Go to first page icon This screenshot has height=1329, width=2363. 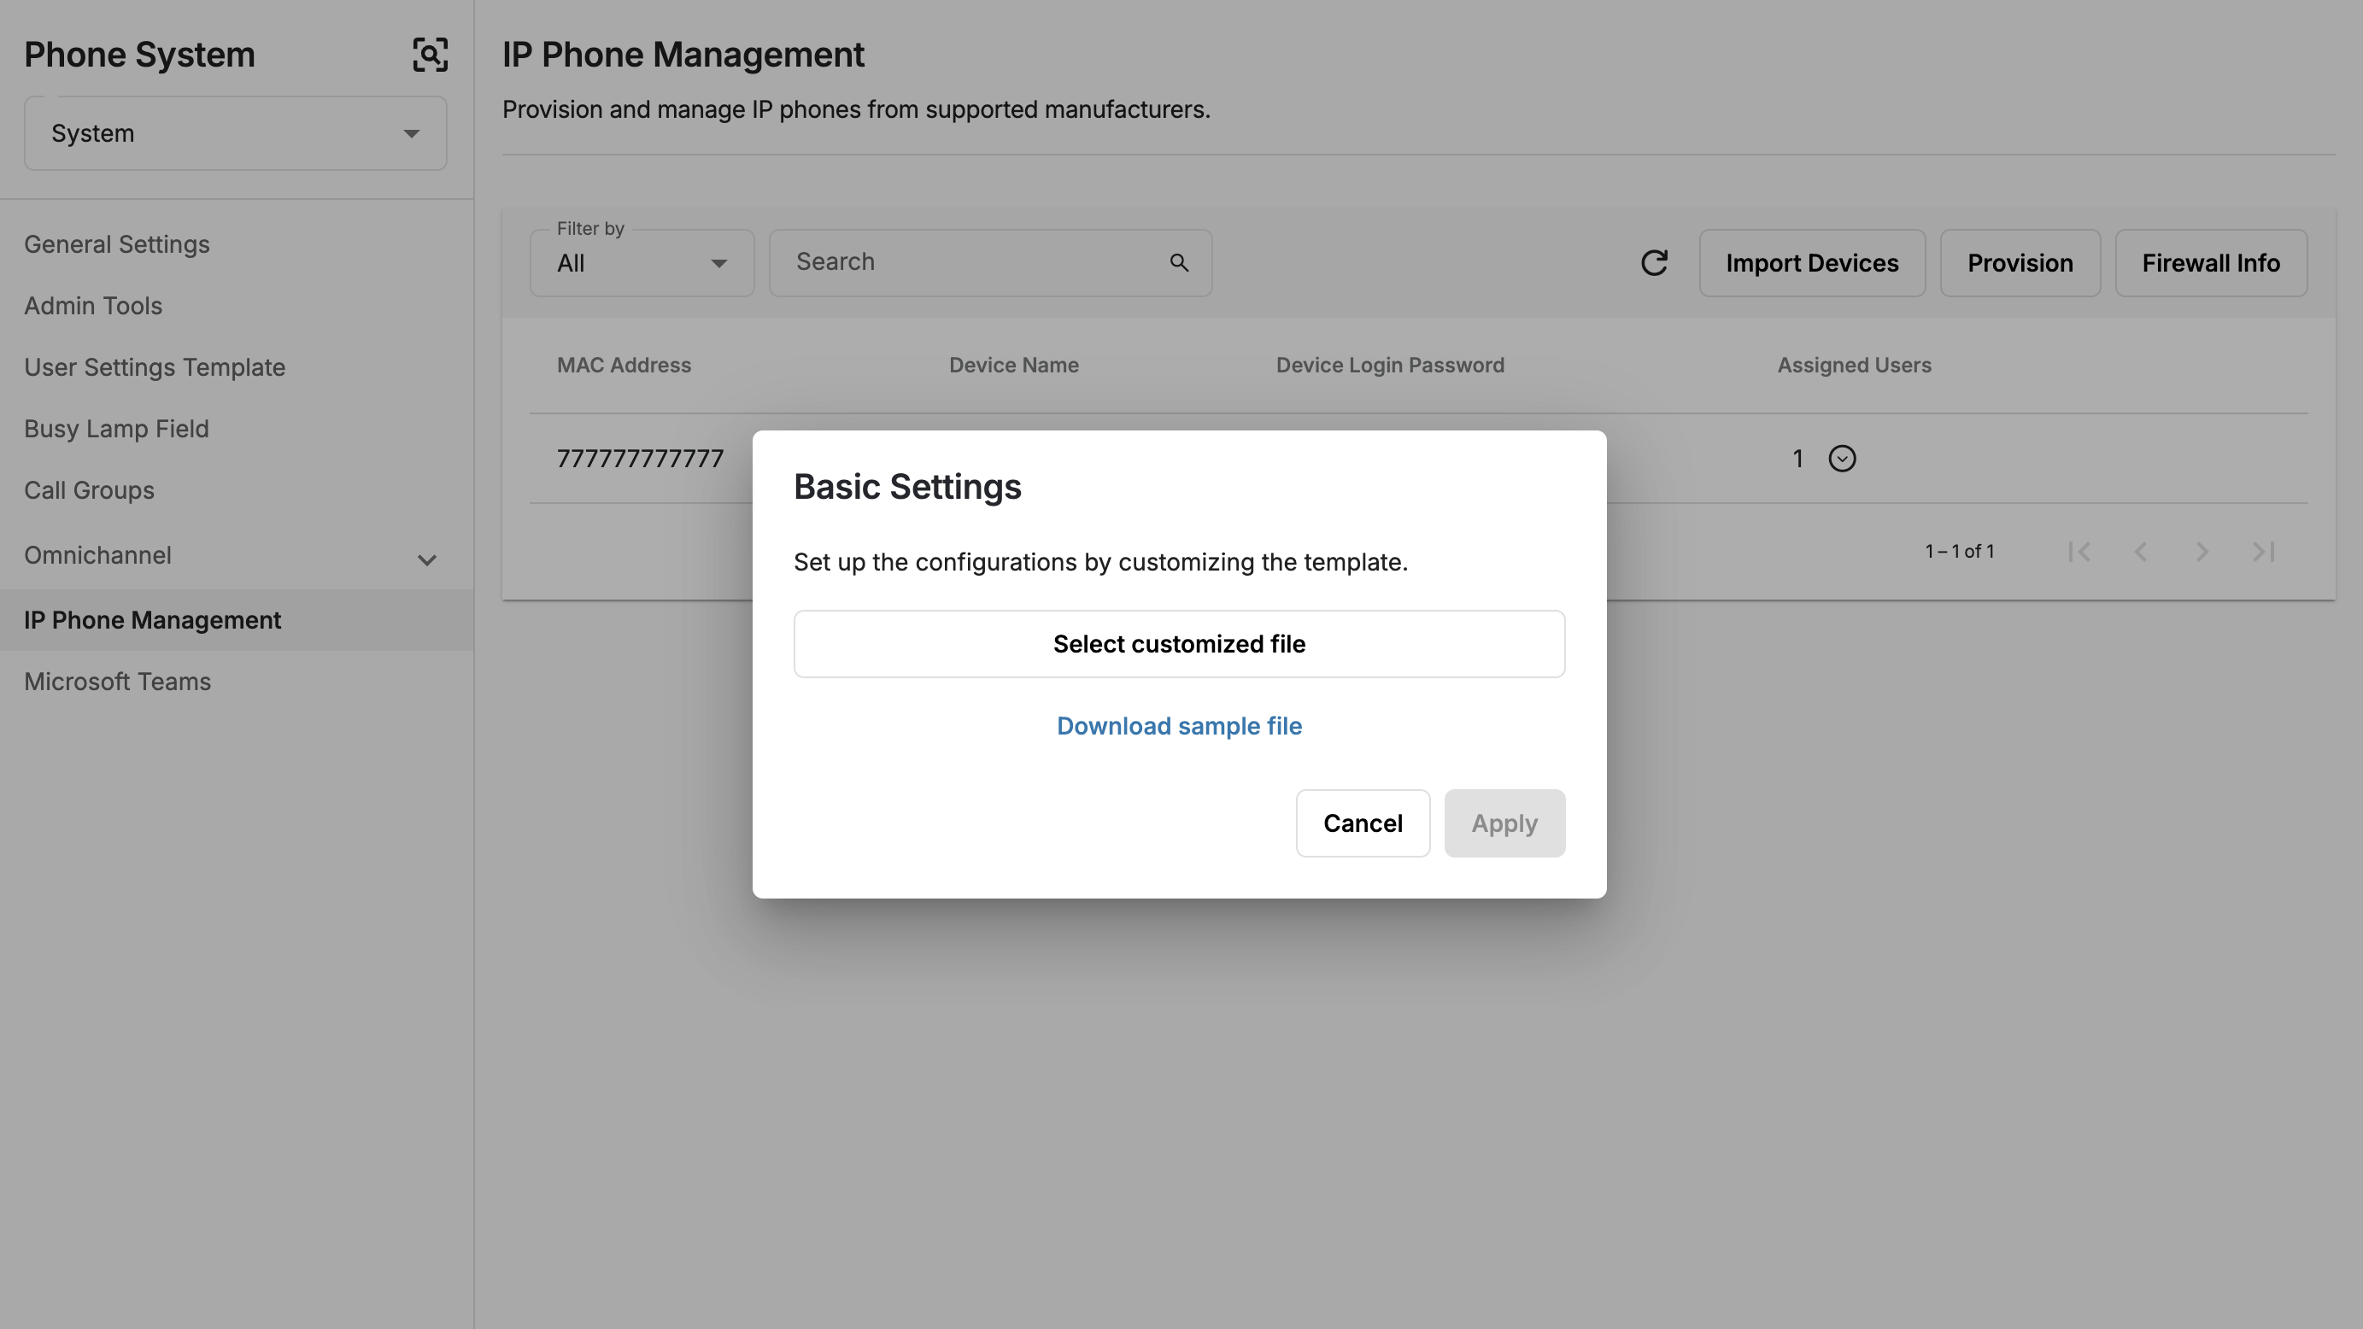pyautogui.click(x=2079, y=551)
